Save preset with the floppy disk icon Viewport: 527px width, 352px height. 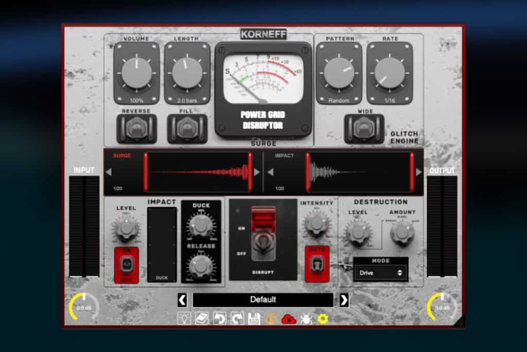click(254, 319)
